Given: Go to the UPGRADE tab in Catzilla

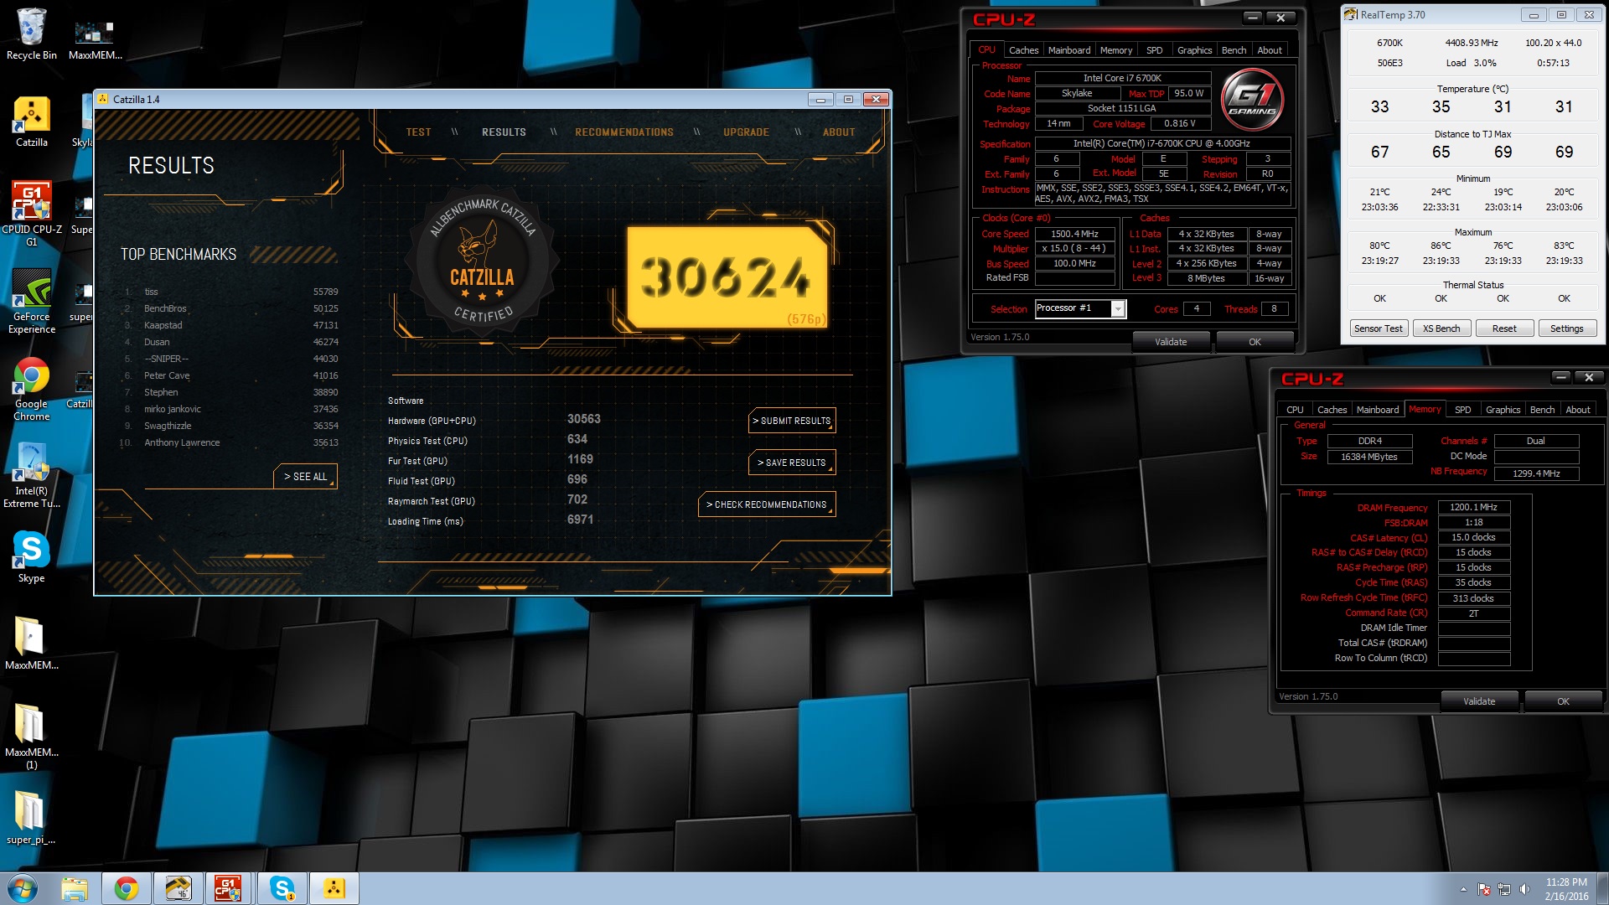Looking at the screenshot, I should point(746,132).
